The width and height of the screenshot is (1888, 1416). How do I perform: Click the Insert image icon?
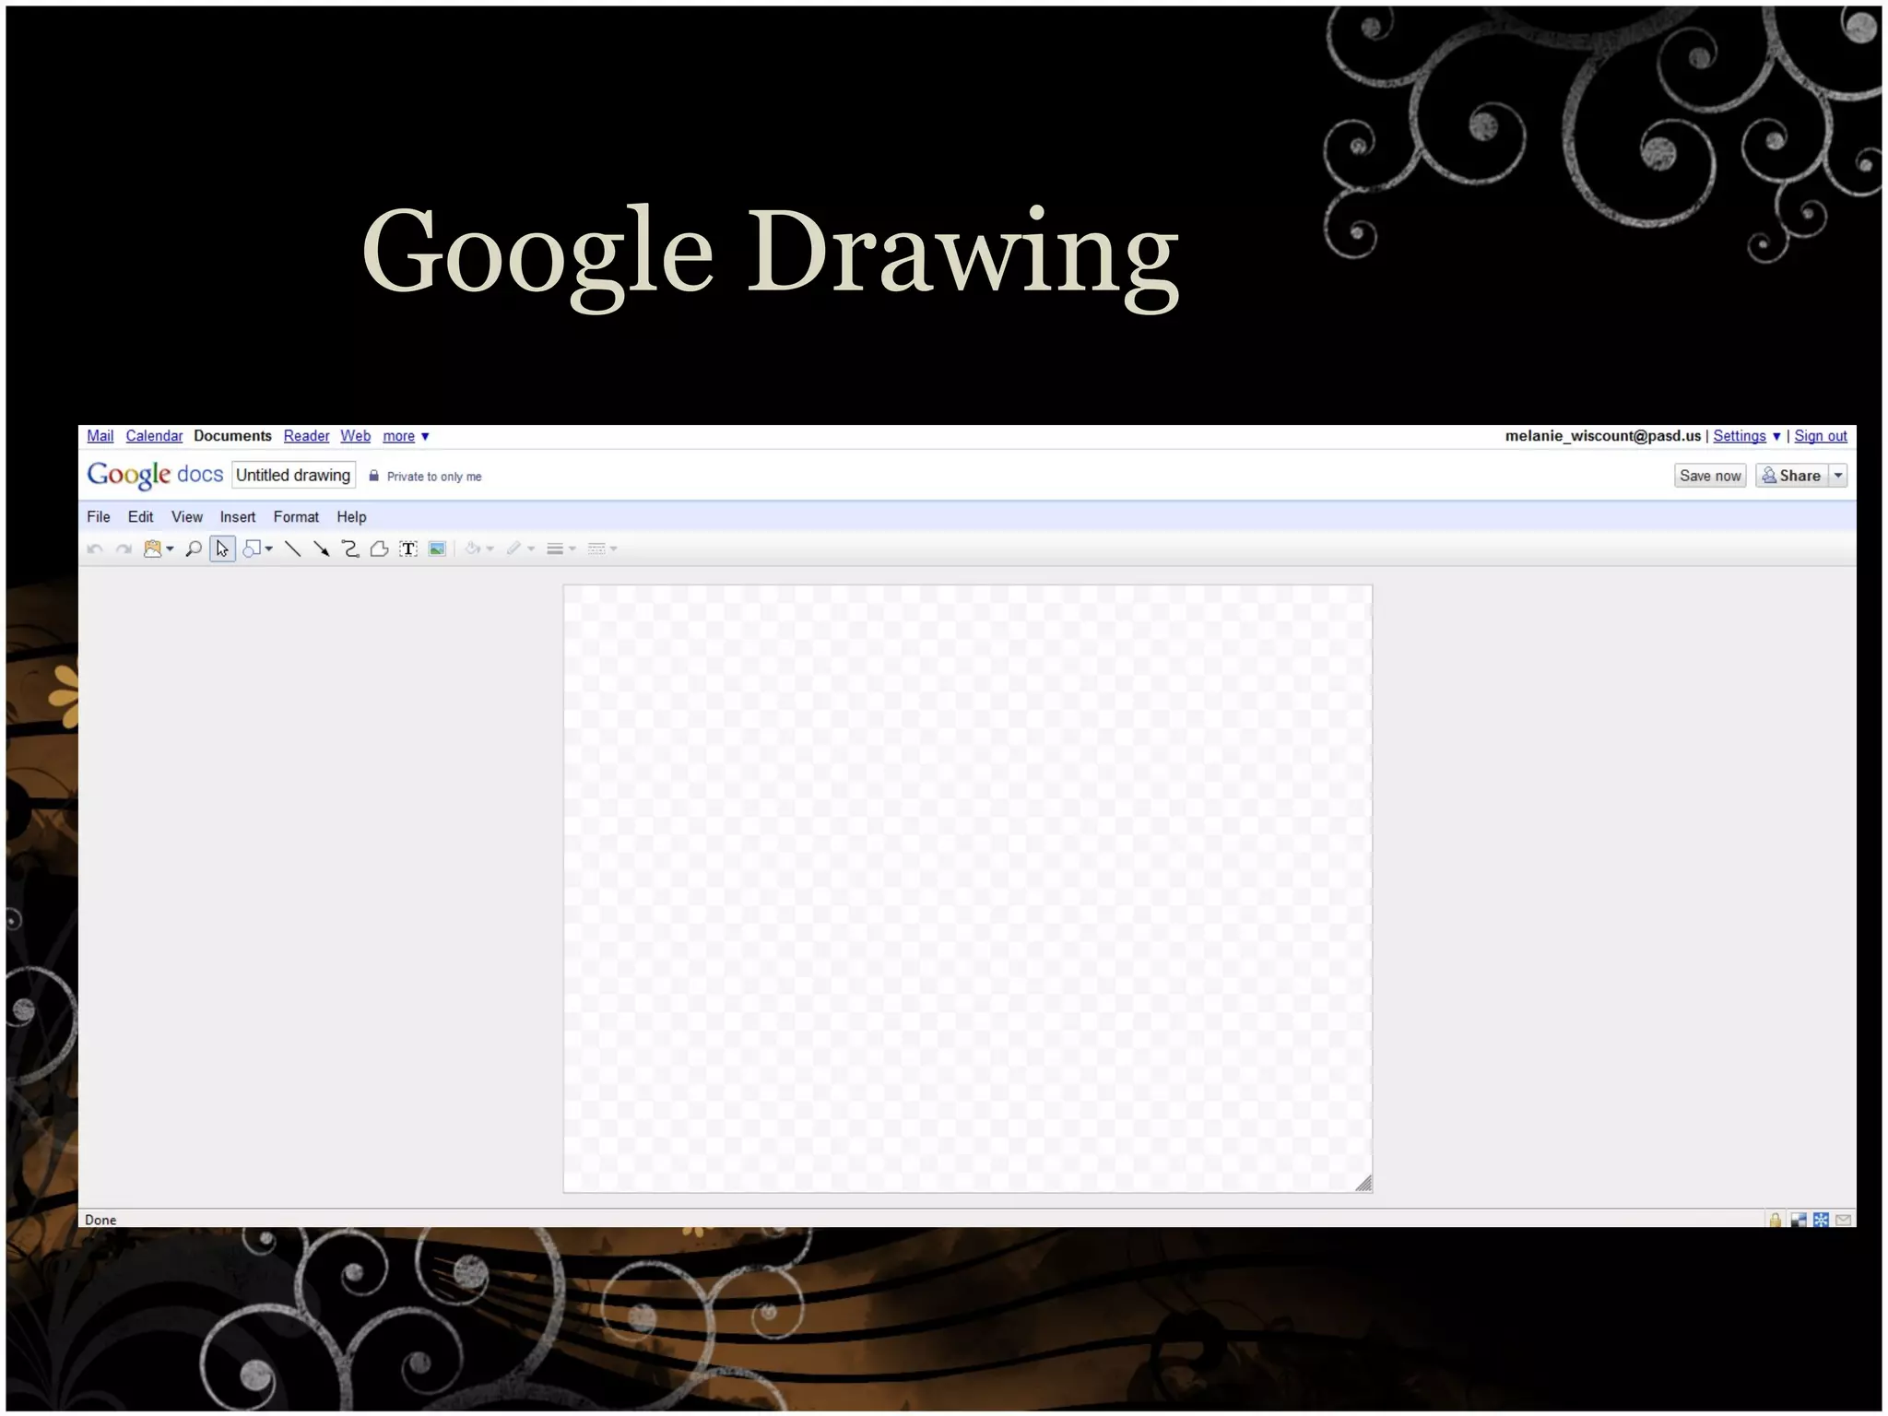pyautogui.click(x=438, y=549)
